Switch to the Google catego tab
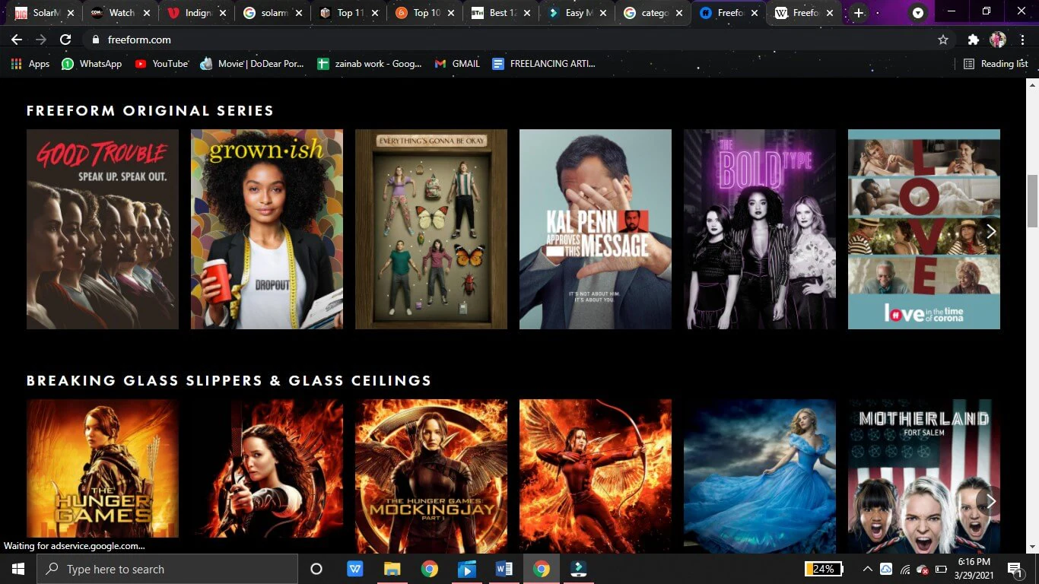This screenshot has width=1039, height=584. (x=653, y=13)
